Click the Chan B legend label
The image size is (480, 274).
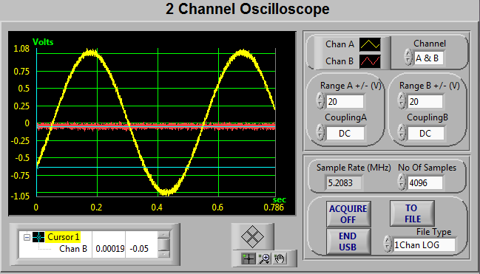[339, 61]
